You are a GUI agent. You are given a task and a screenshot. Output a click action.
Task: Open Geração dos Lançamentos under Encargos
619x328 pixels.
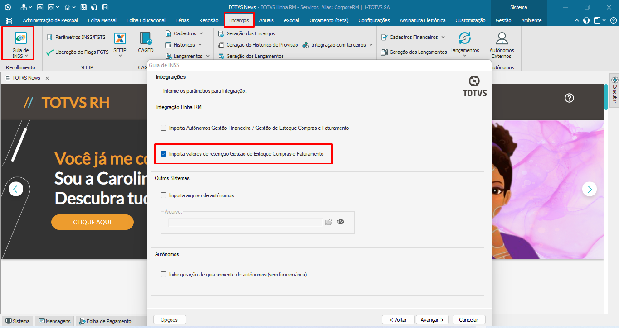tap(251, 56)
